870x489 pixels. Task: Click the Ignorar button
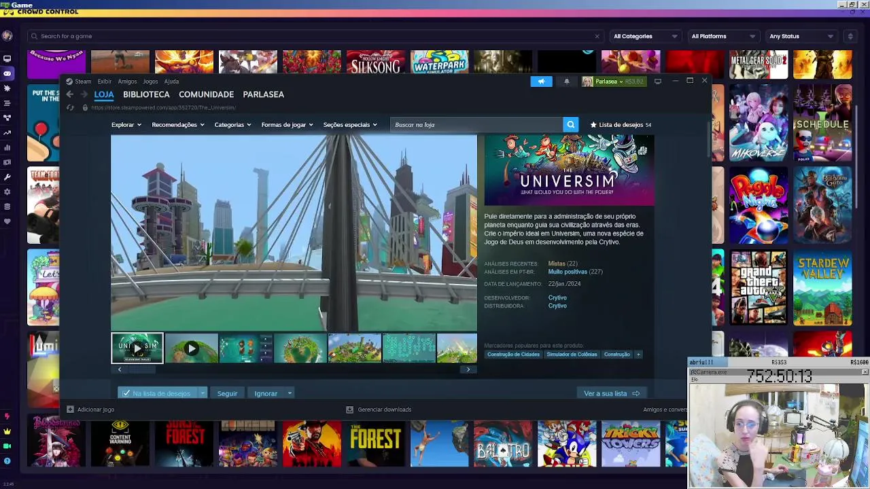pyautogui.click(x=266, y=393)
